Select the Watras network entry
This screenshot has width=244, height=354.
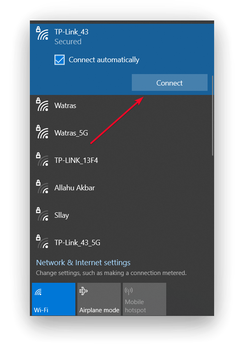click(121, 106)
